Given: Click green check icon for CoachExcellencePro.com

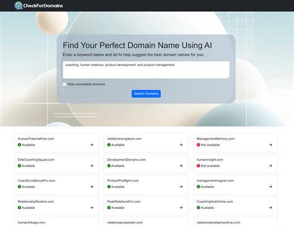Looking at the screenshot, I should 19,187.
